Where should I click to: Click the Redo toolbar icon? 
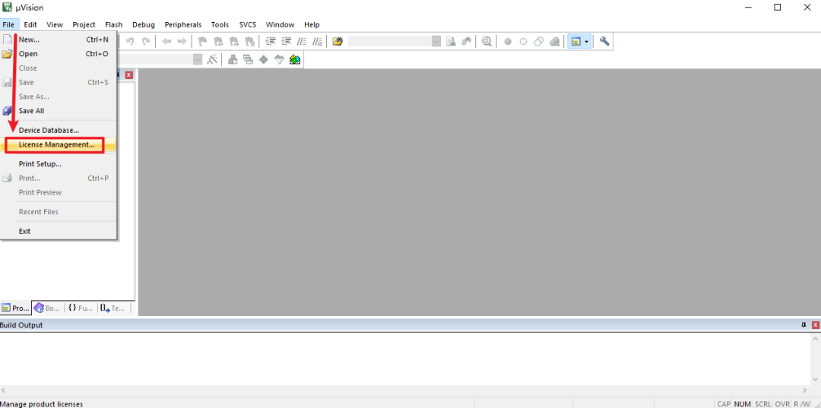pyautogui.click(x=146, y=41)
